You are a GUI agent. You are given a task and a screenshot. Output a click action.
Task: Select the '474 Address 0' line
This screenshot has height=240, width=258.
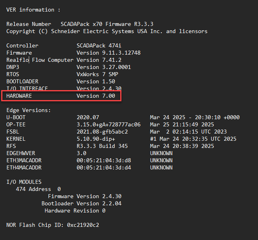tap(38, 189)
